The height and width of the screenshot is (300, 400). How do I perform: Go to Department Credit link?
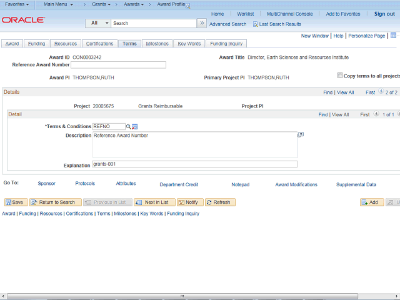click(x=179, y=184)
